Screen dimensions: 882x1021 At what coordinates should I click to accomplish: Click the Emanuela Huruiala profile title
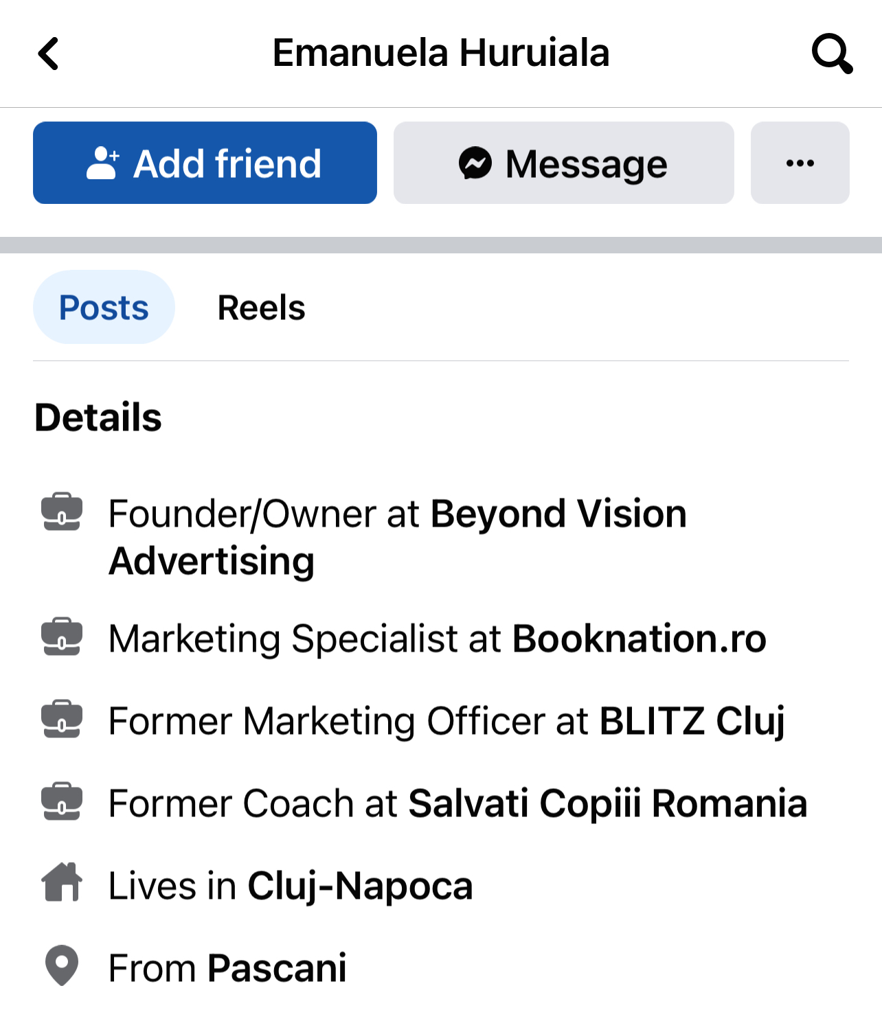pos(441,53)
